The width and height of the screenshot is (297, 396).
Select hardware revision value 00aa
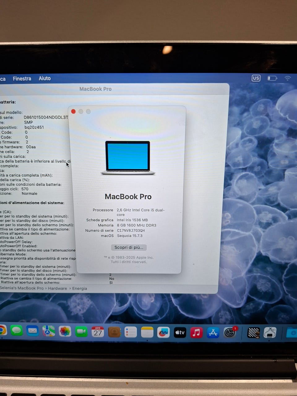[31, 147]
